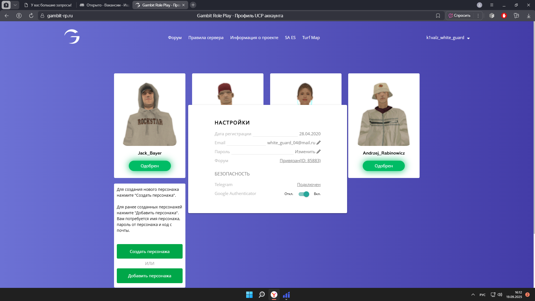Click the red-cap character portrait card
This screenshot has height=301, width=535.
pos(227,89)
